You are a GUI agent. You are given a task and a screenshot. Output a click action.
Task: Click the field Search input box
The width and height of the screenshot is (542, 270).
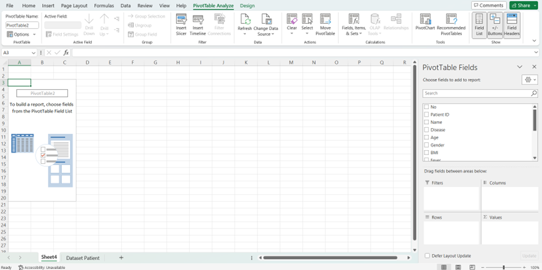click(477, 93)
